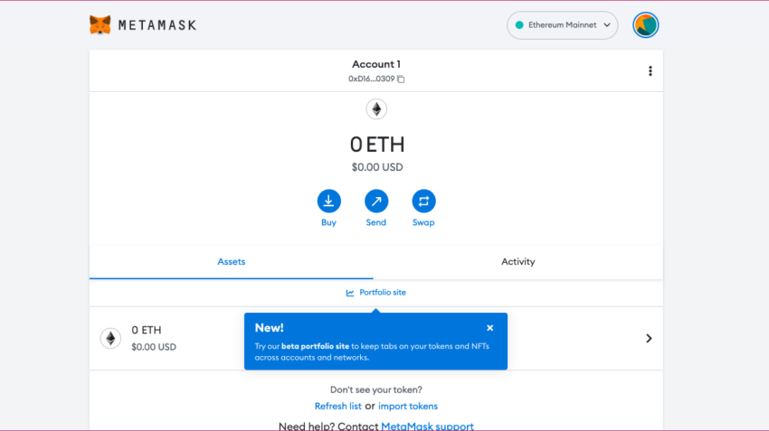Open the account avatar menu
This screenshot has height=431, width=769.
(645, 25)
